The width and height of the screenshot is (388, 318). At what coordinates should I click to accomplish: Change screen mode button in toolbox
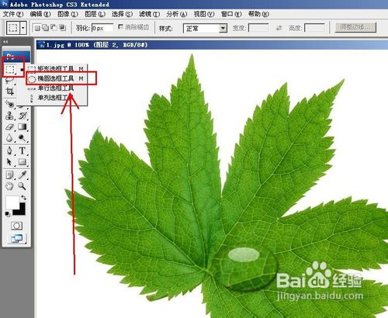(x=17, y=238)
